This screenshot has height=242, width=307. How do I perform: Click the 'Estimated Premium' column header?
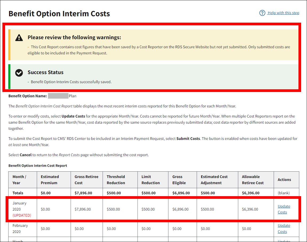coord(50,180)
